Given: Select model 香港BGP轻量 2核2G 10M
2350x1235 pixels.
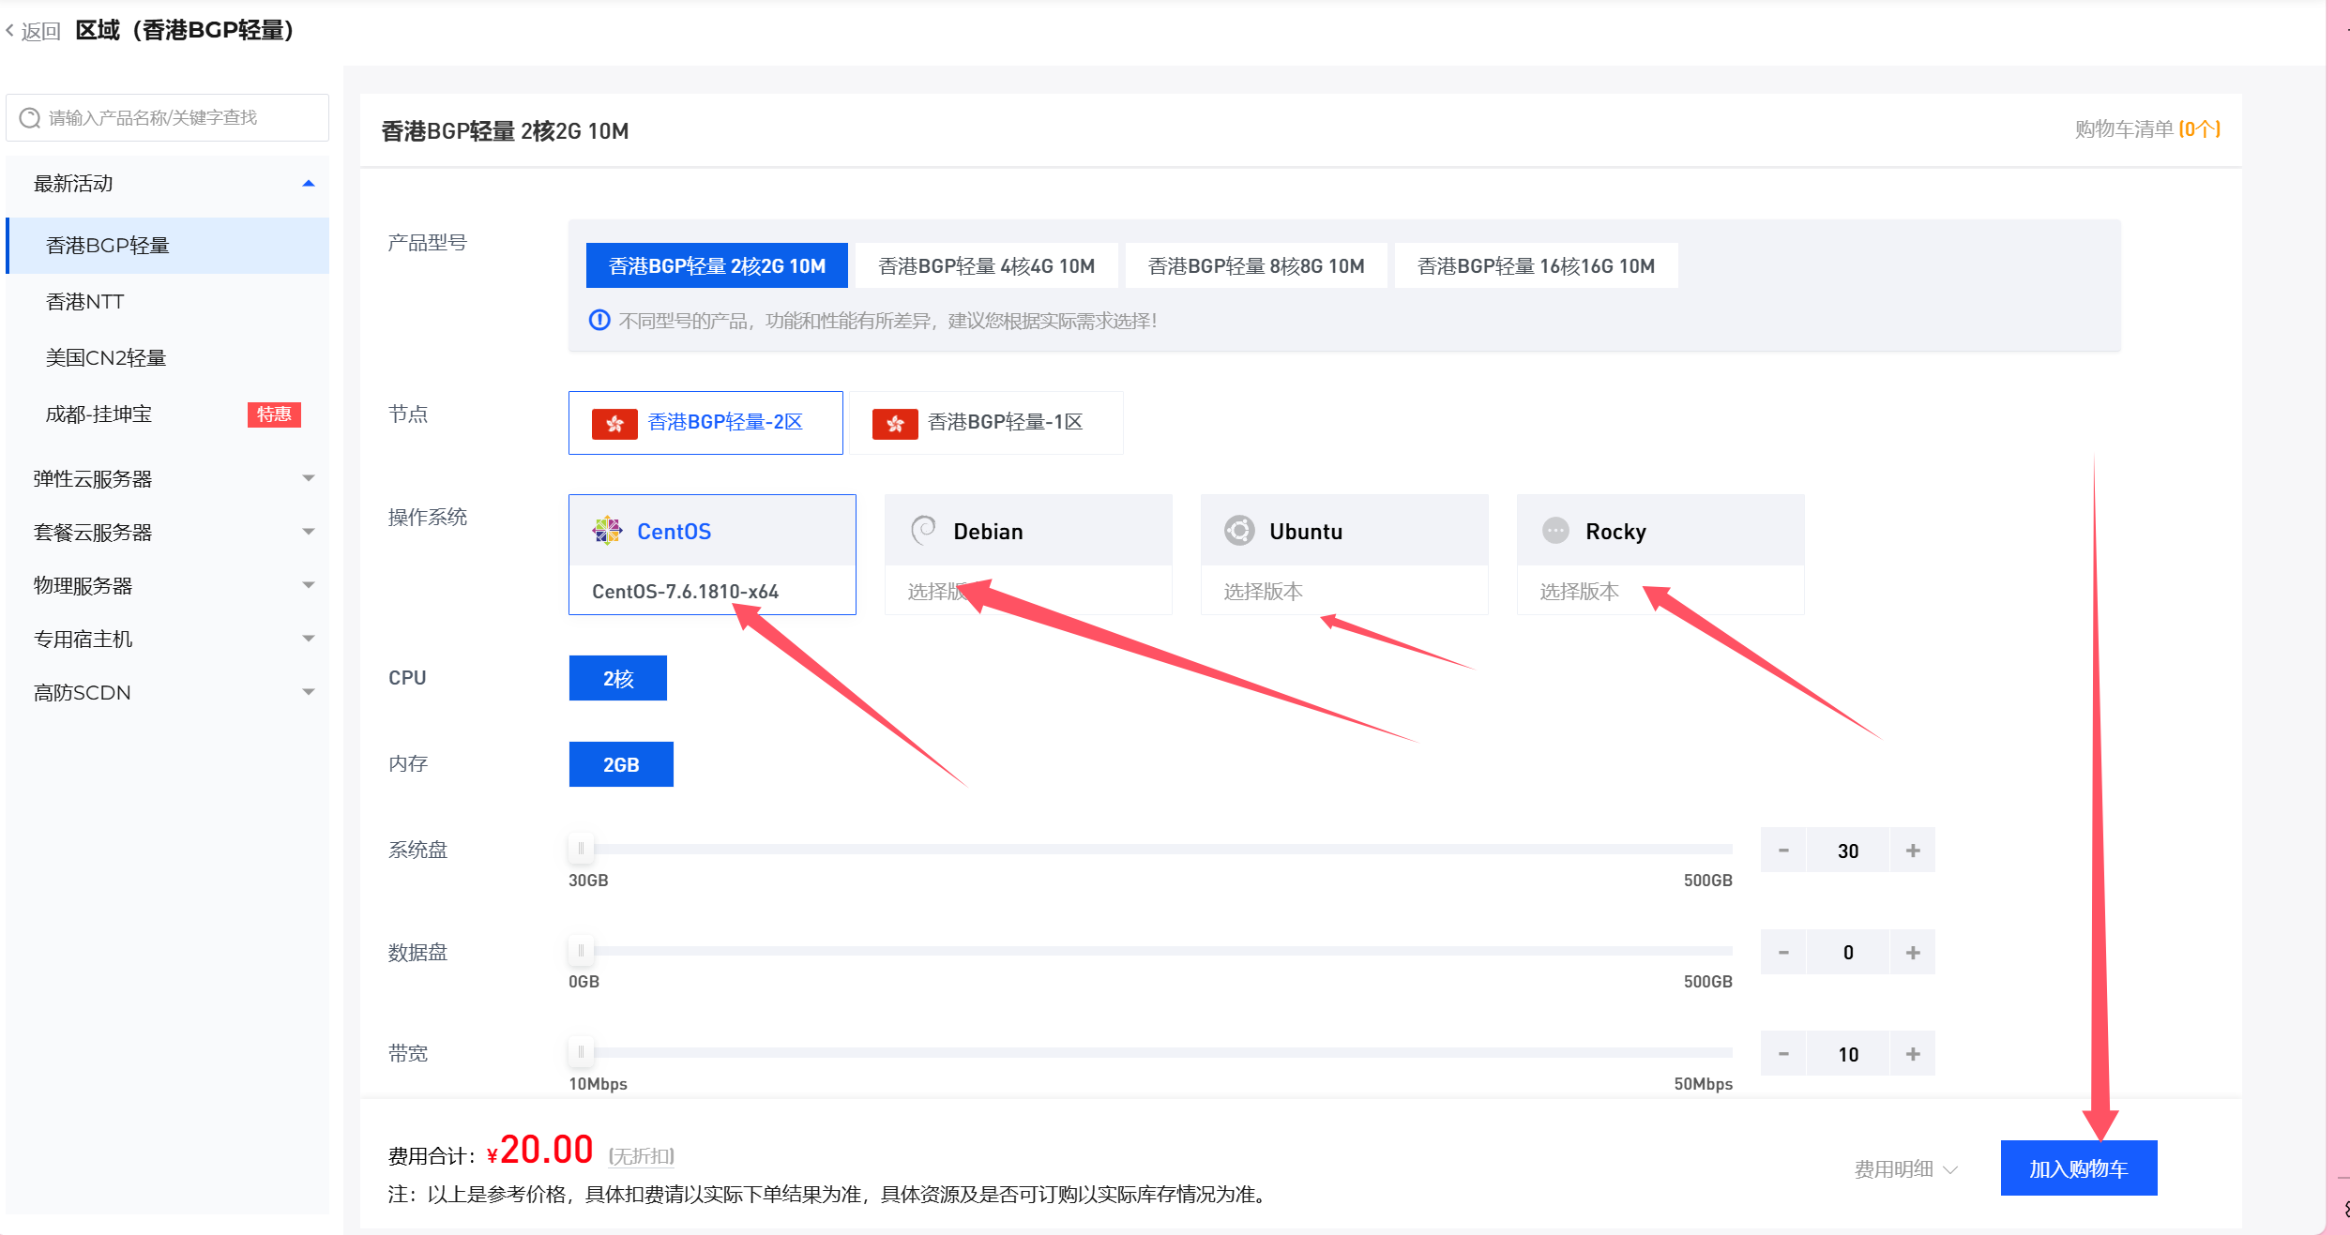Looking at the screenshot, I should pos(717,266).
